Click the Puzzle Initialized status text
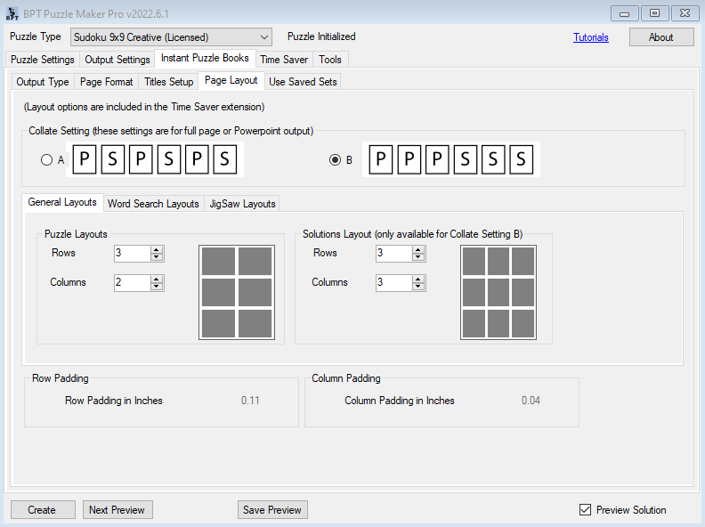This screenshot has height=527, width=705. (321, 36)
